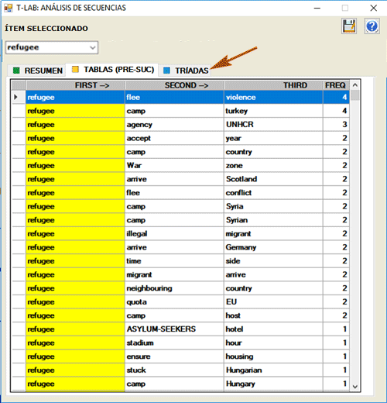Click the green RESUMEN tab icon
Image resolution: width=387 pixels, height=403 pixels.
16,71
